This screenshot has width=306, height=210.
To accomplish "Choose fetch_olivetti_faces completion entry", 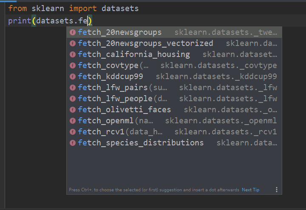I will (174, 110).
